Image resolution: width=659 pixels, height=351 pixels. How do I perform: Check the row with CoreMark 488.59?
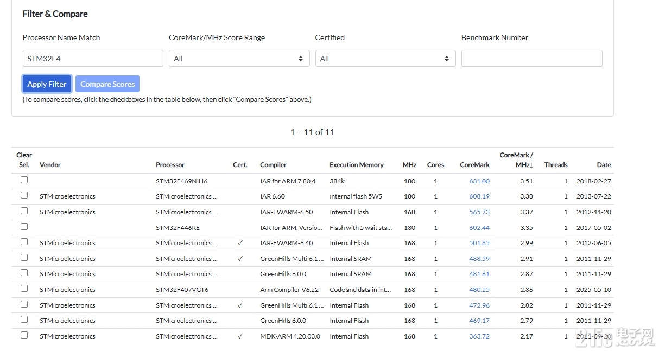click(24, 258)
